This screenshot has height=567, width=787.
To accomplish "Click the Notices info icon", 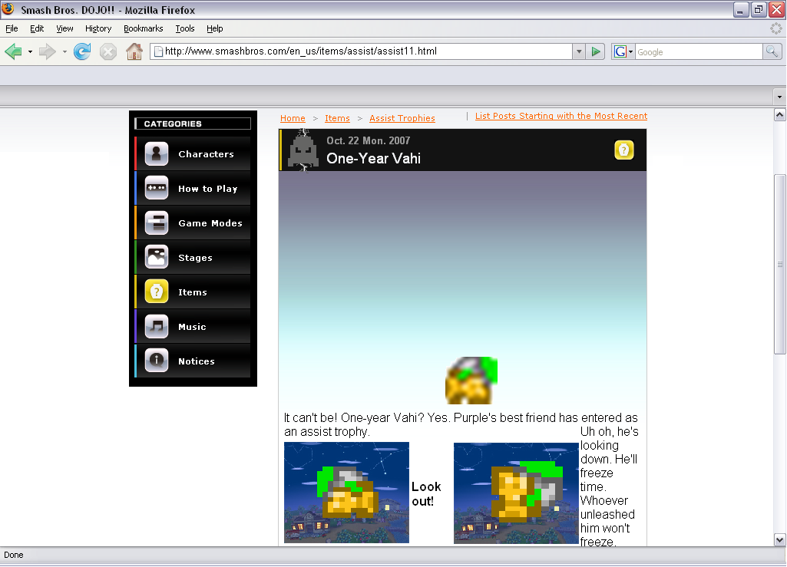I will (x=157, y=361).
